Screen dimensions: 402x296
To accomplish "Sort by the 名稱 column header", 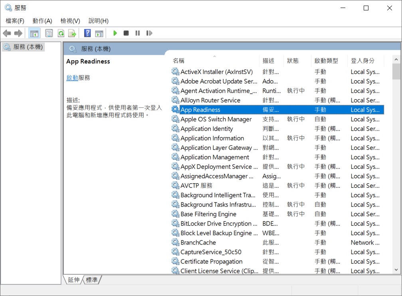I will 178,61.
